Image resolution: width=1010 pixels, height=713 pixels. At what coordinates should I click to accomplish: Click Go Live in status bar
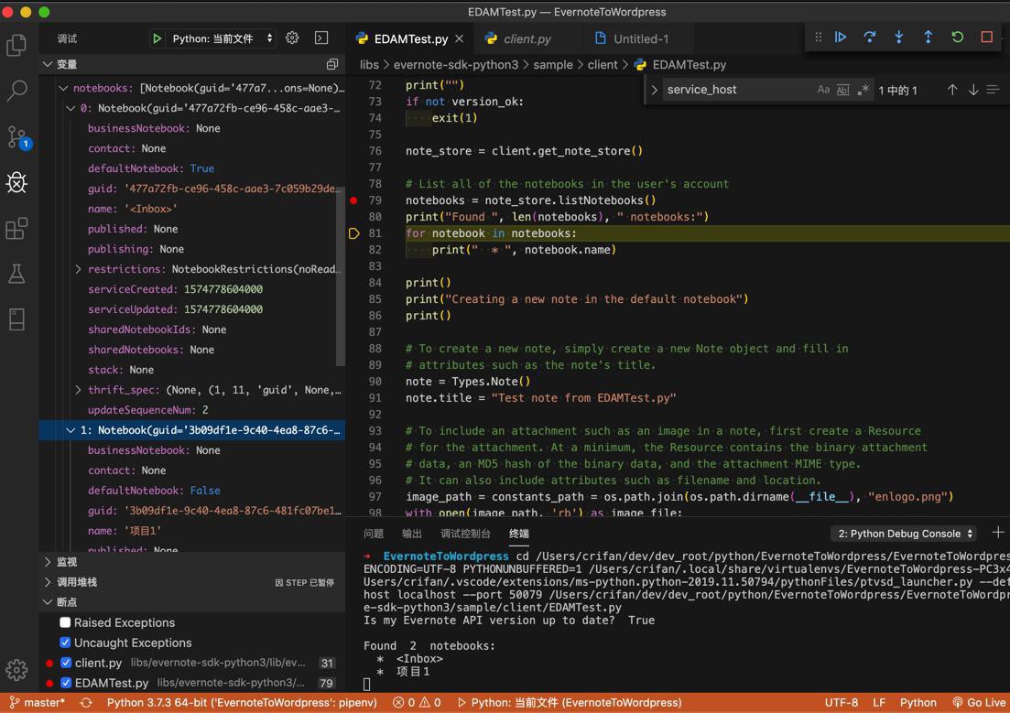coord(979,703)
